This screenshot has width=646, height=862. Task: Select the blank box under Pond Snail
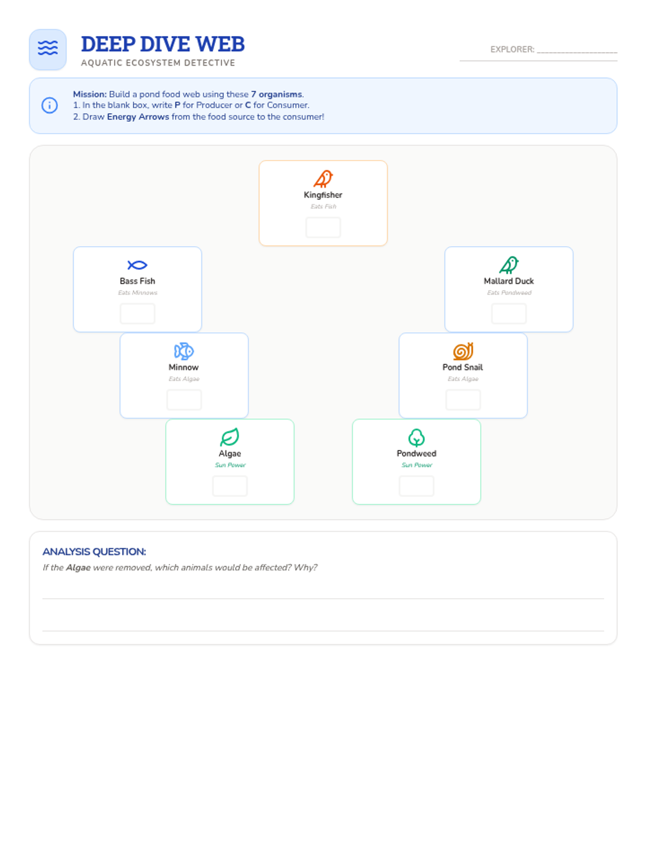pyautogui.click(x=463, y=400)
